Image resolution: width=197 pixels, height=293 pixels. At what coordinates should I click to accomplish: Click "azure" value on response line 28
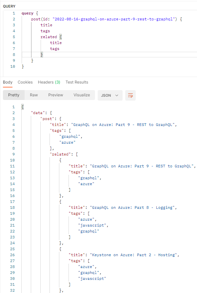pyautogui.click(x=86, y=267)
